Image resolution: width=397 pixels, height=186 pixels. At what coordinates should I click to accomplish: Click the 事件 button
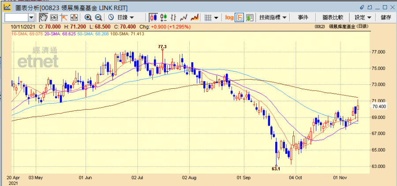[x=303, y=17]
